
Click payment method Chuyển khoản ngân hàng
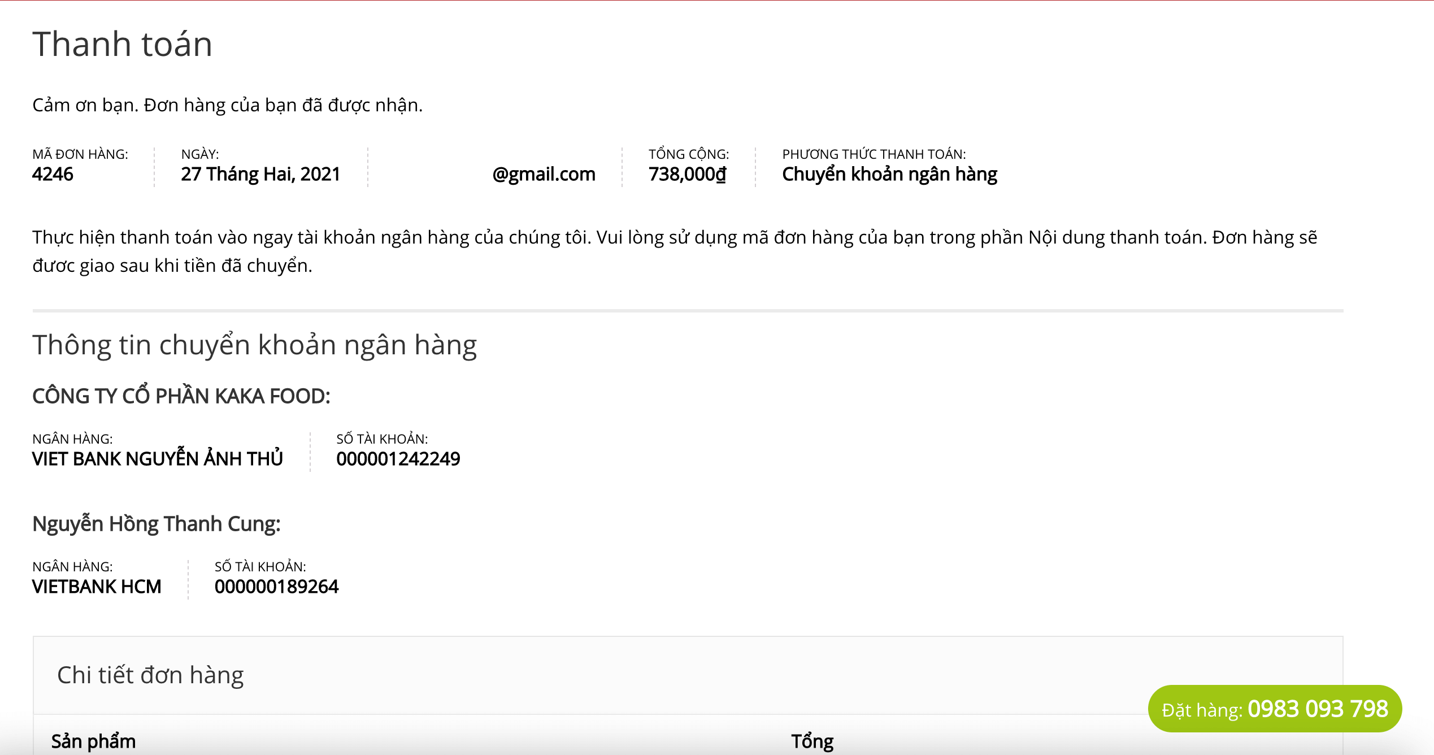click(889, 174)
